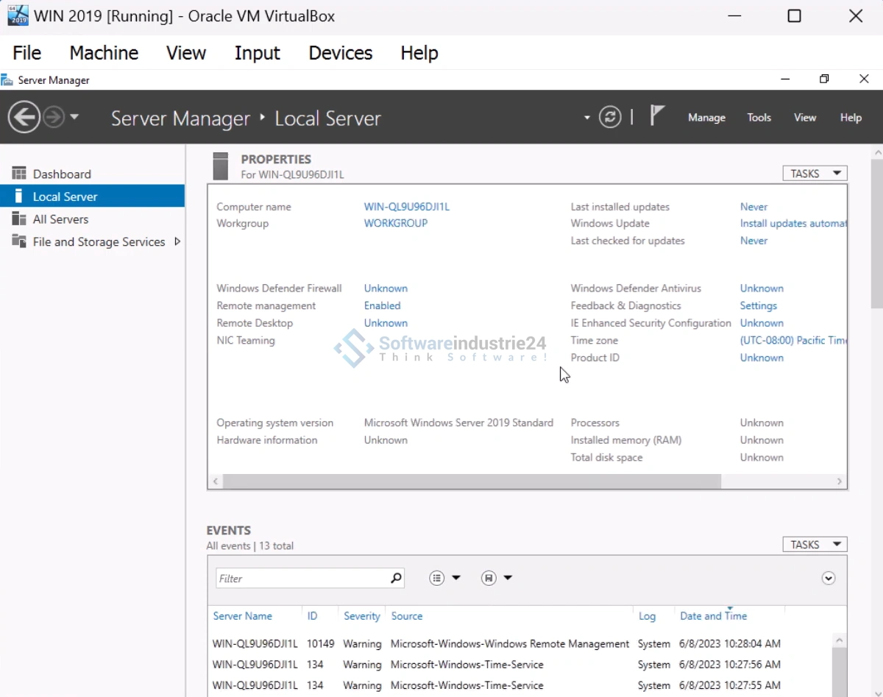Click the events Filter input field
Screen dimensions: 883x697
(302, 579)
